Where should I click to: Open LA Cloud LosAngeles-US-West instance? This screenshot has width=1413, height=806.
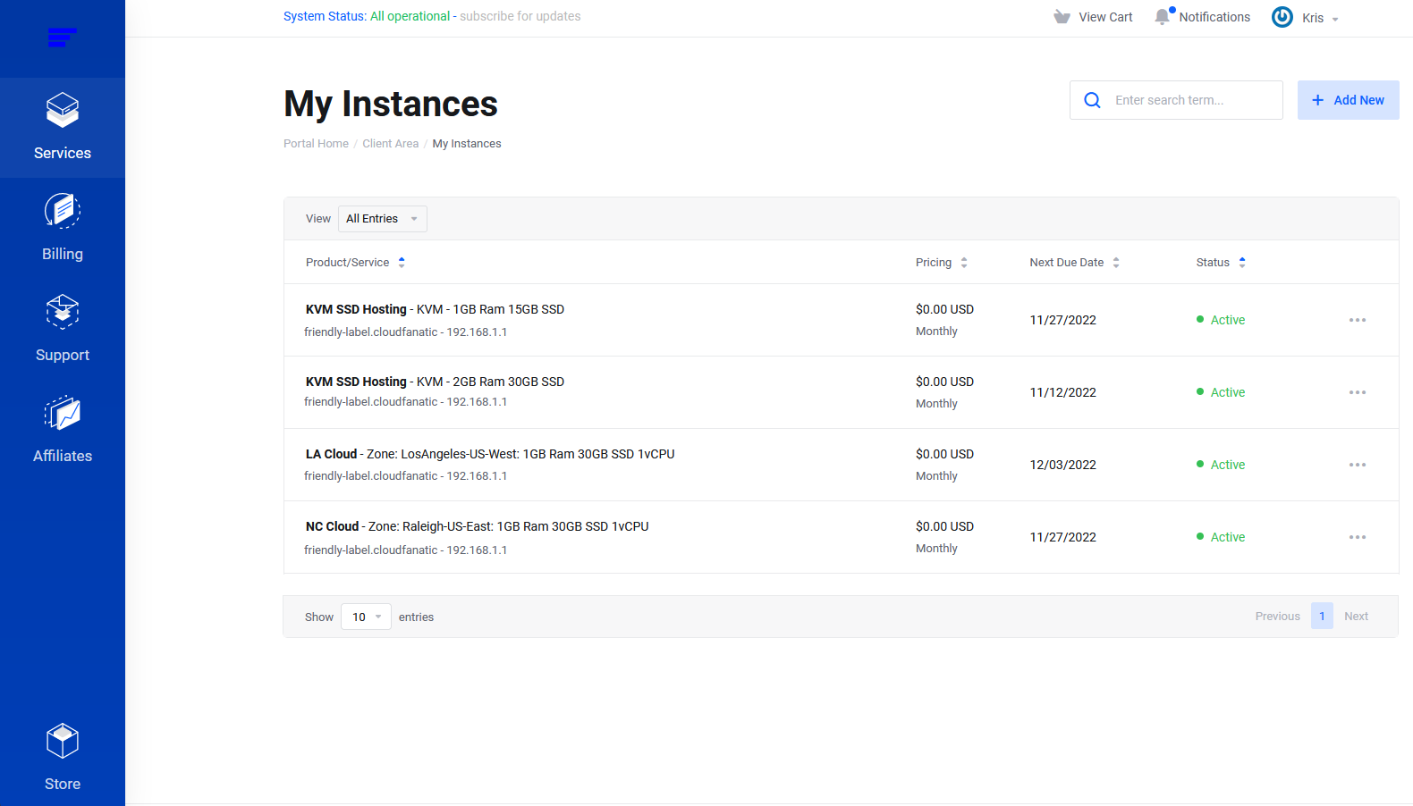pos(490,454)
